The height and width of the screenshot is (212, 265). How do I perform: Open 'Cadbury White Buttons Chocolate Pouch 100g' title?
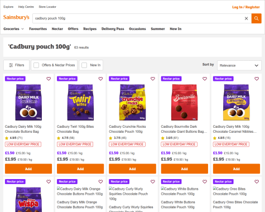point(178,205)
